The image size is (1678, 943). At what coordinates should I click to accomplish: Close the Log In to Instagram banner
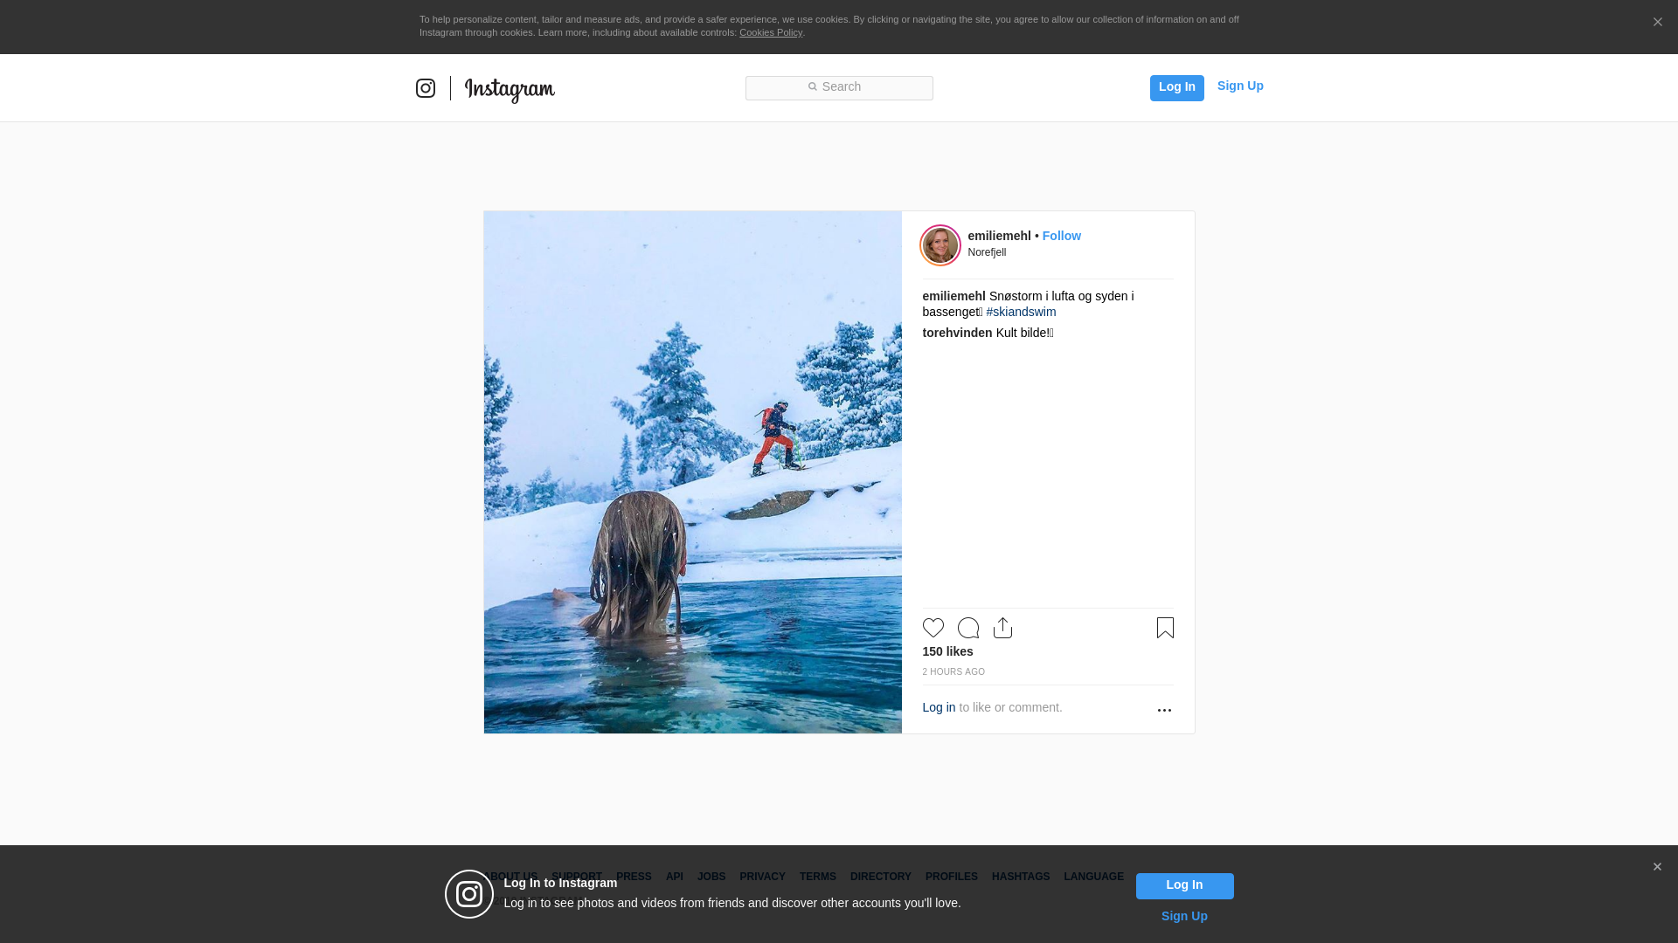click(1657, 867)
